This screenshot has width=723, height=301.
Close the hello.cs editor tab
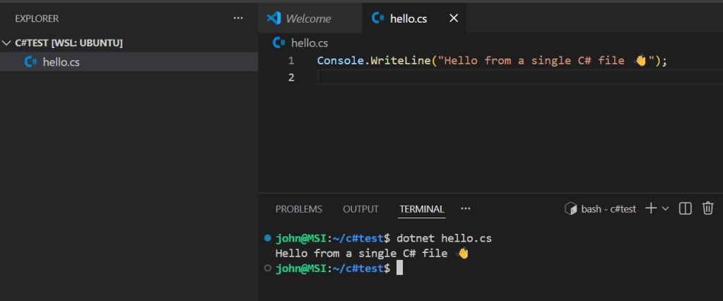pos(454,18)
